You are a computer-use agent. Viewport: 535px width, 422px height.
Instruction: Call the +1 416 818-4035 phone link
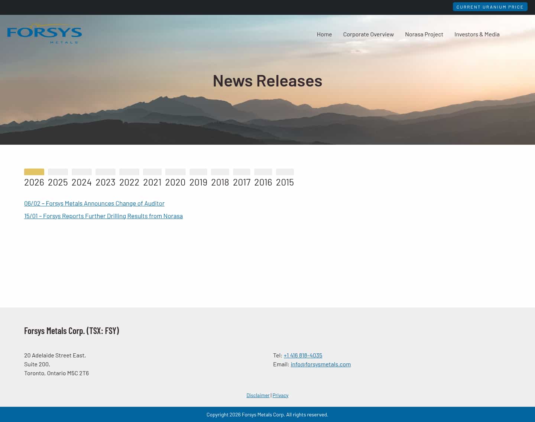pyautogui.click(x=303, y=355)
